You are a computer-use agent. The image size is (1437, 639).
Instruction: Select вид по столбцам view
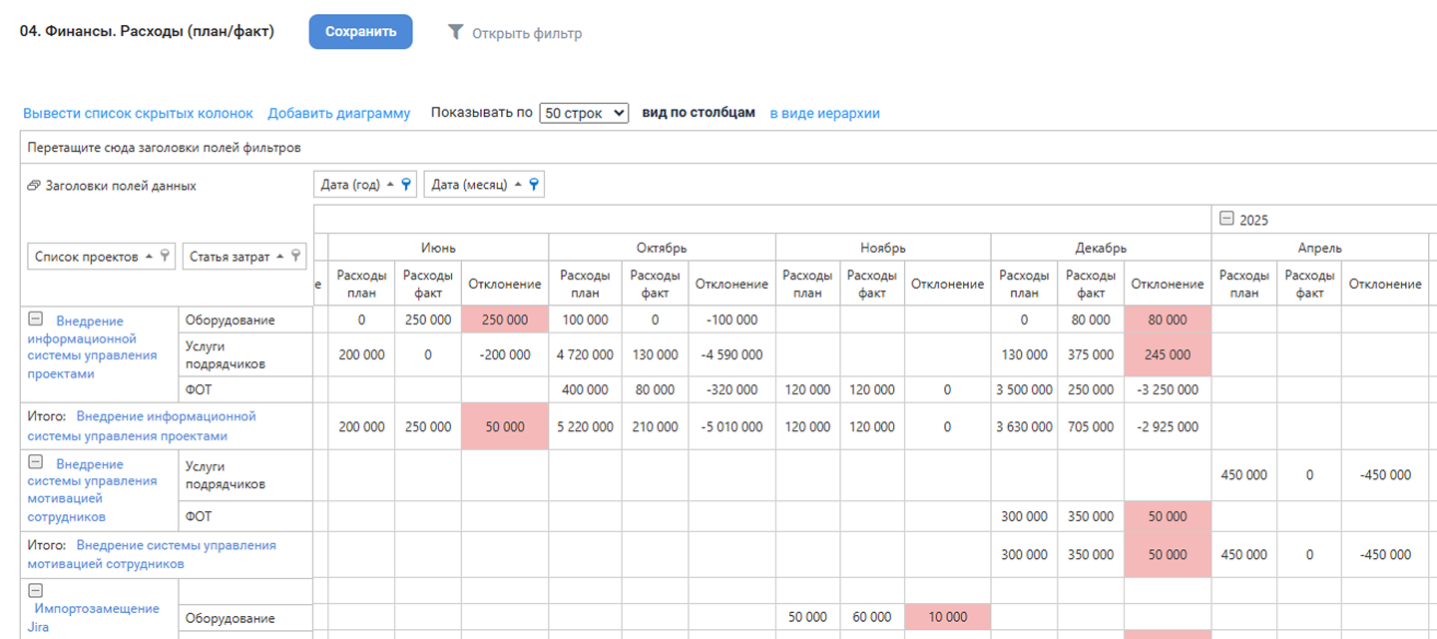pyautogui.click(x=699, y=113)
